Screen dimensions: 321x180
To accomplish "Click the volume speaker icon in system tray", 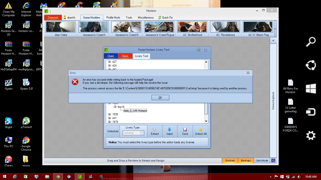I will [299, 177].
